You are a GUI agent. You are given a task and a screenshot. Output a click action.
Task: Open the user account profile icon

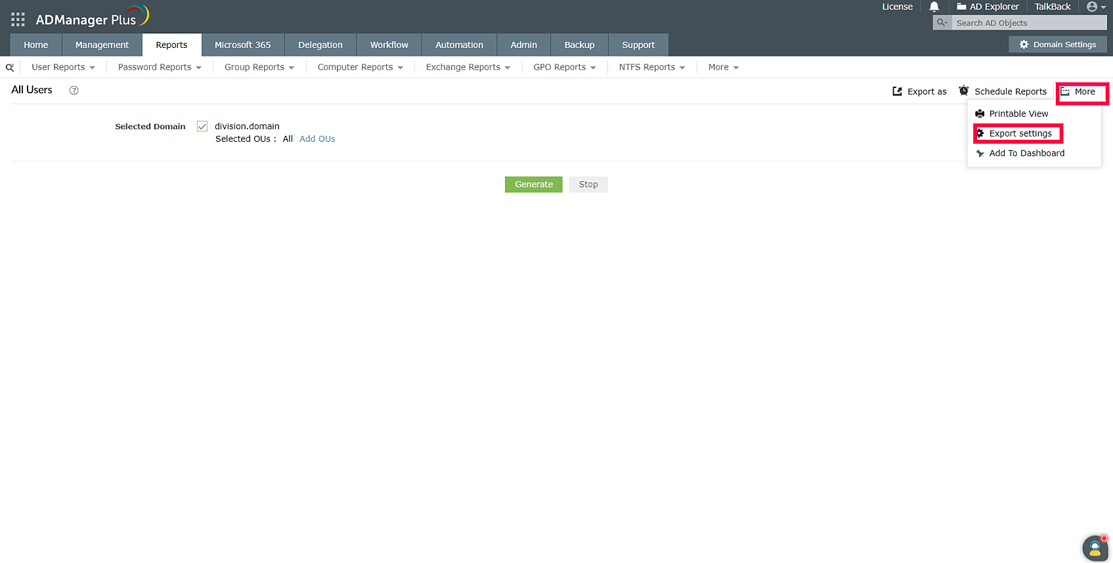(x=1092, y=7)
